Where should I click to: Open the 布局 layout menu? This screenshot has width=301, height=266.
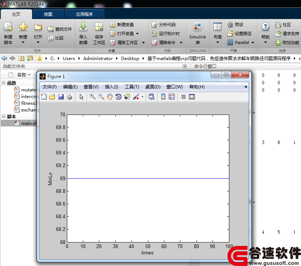tap(217, 33)
